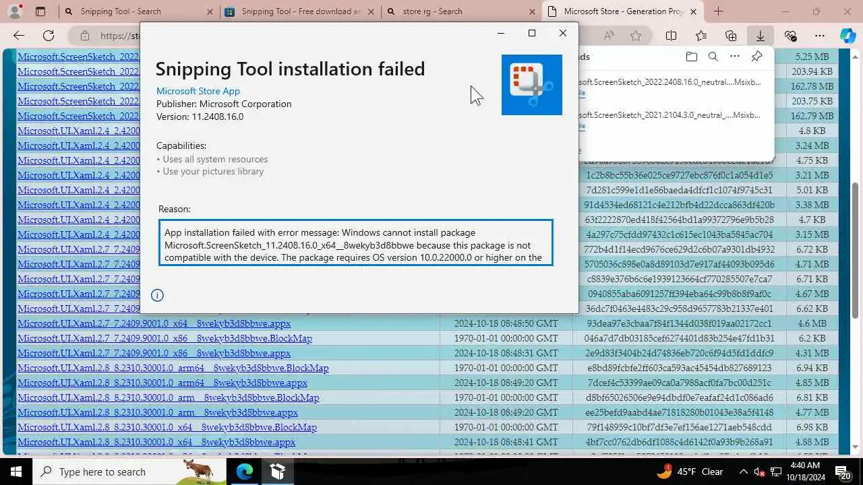Open the tab actions menu icon
Viewport: 863px width, 485px height.
[40, 11]
